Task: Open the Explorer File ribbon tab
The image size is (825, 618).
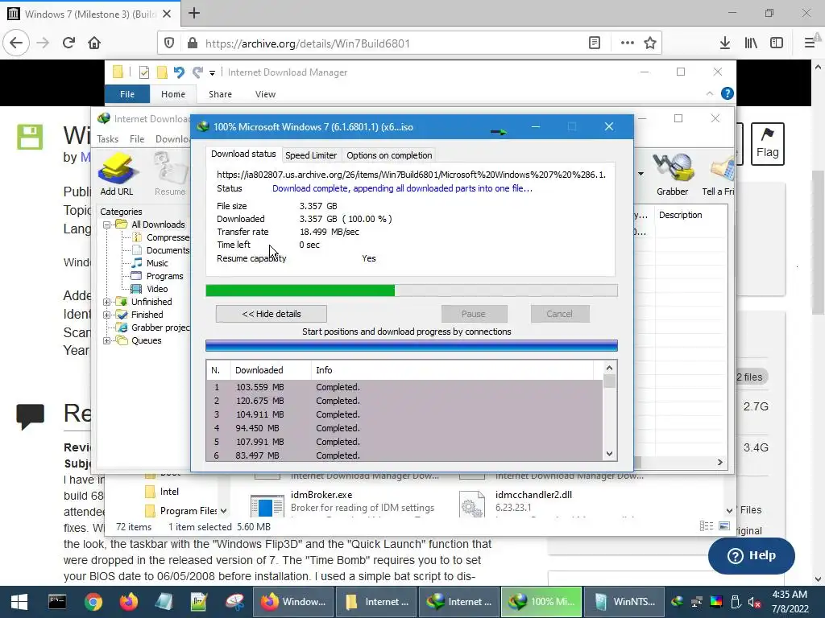Action: (x=127, y=94)
